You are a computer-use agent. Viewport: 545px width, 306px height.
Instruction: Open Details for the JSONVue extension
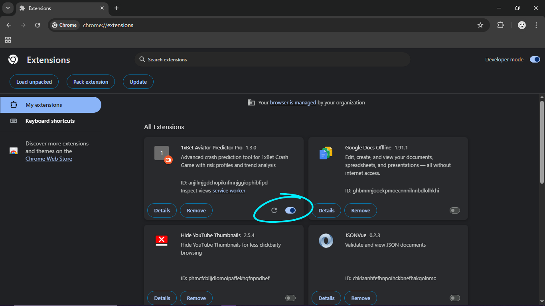coord(326,298)
